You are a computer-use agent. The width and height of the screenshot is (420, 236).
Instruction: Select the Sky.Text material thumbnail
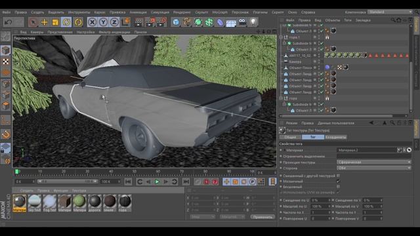coord(35,203)
